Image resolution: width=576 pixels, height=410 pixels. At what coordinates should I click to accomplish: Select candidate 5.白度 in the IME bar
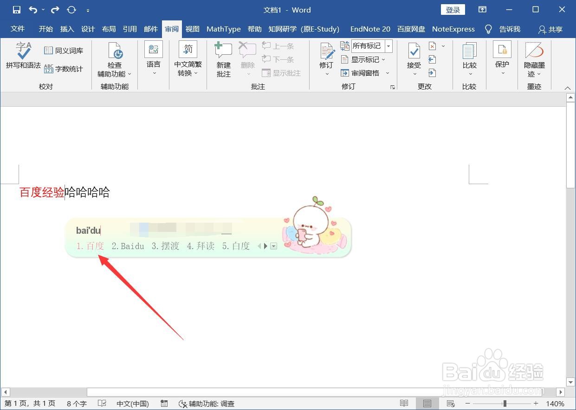tap(236, 246)
